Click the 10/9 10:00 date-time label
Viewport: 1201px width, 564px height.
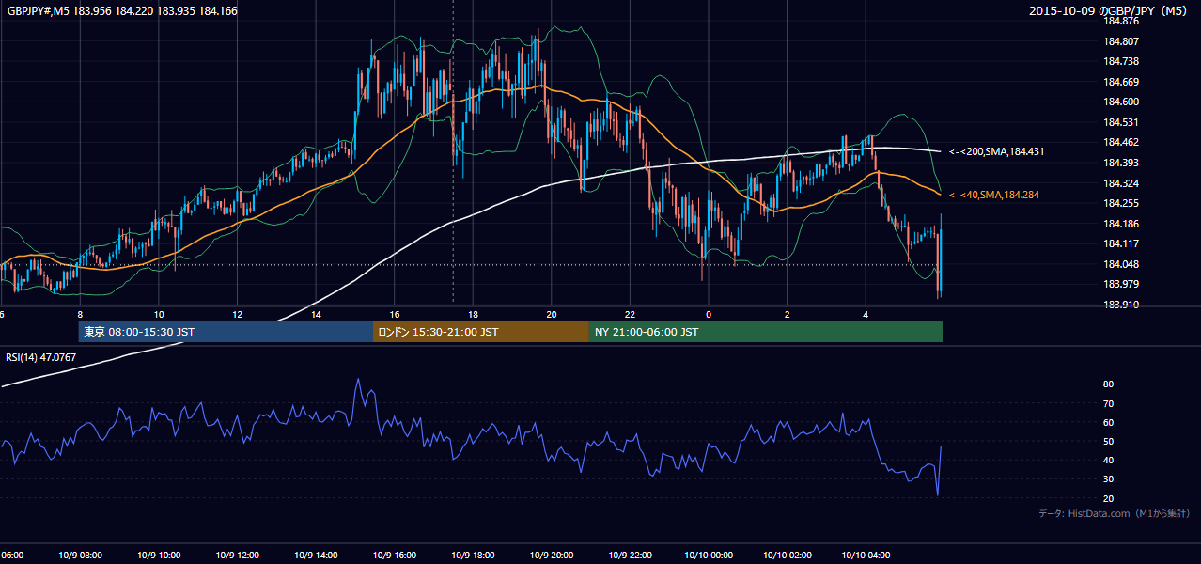pyautogui.click(x=159, y=556)
